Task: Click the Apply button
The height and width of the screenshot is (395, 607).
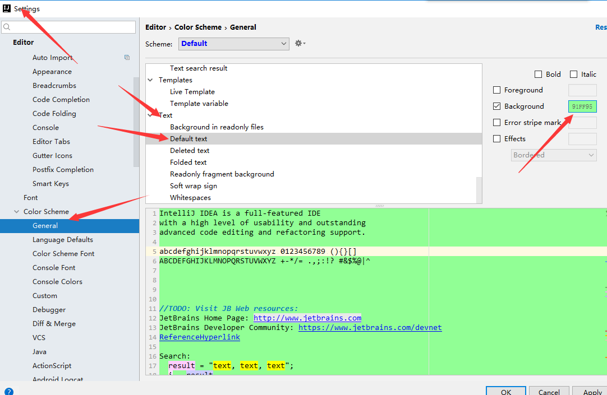Action: coord(590,391)
